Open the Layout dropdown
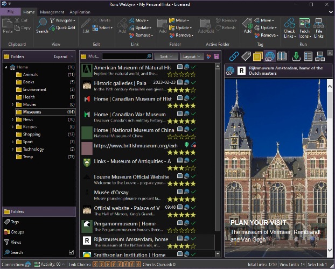This screenshot has width=335, height=269. pyautogui.click(x=192, y=56)
